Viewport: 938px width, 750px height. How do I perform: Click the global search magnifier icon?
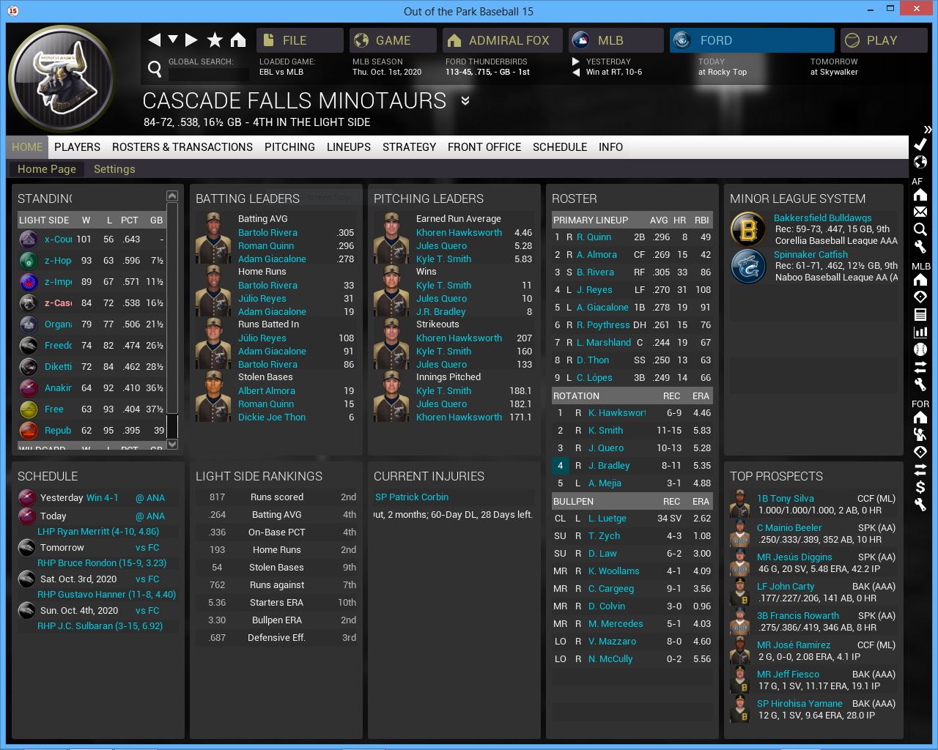tap(155, 69)
